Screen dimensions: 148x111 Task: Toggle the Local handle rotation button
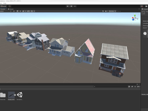(x=3, y=6)
